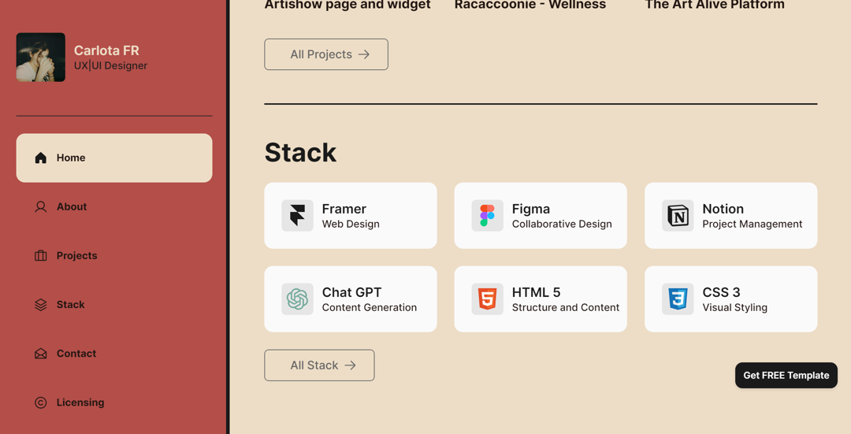Open The Art Alive Platform project title
The height and width of the screenshot is (434, 851).
(715, 5)
